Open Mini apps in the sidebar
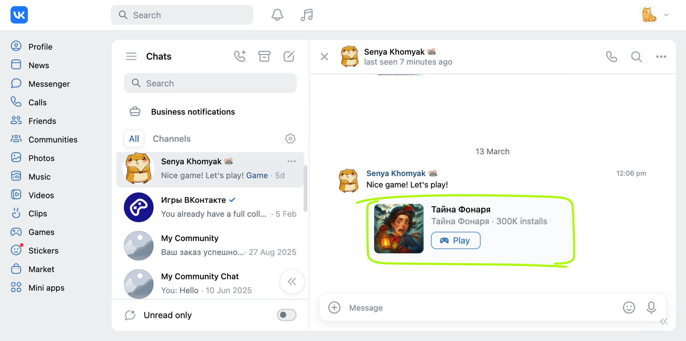This screenshot has height=341, width=686. [x=38, y=287]
